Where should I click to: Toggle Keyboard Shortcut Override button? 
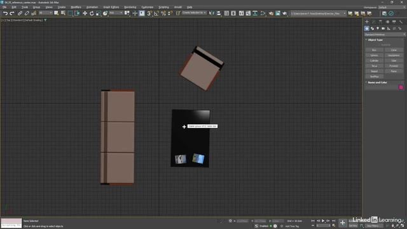(x=142, y=13)
